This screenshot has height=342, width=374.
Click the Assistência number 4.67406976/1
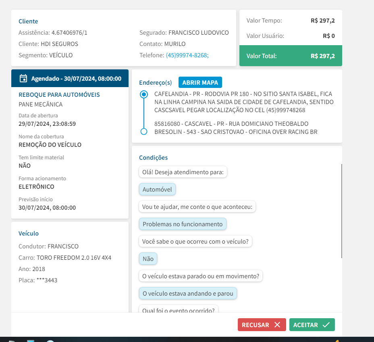[x=69, y=32]
